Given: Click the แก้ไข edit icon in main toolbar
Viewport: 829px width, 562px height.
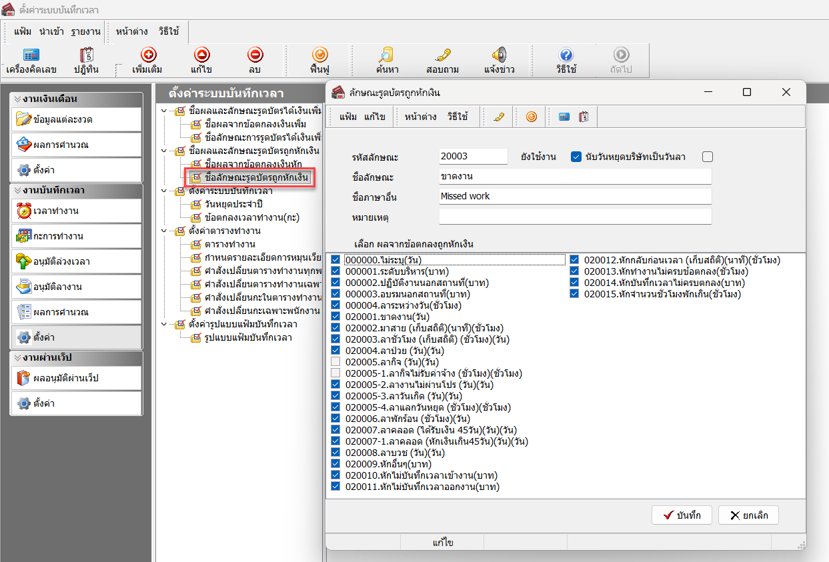Looking at the screenshot, I should coord(201,56).
